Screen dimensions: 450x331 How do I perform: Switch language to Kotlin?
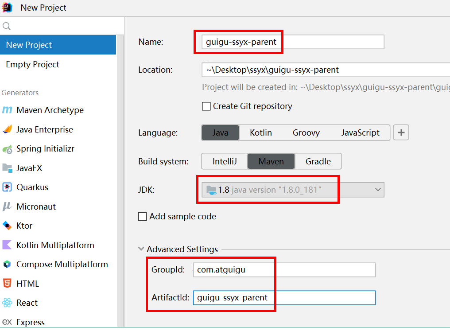[x=260, y=132]
